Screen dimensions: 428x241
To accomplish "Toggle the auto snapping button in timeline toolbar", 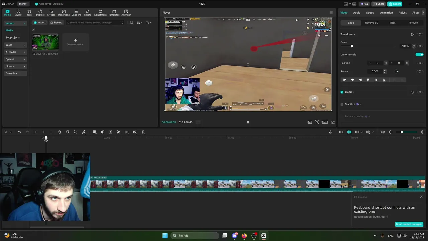I will pyautogui.click(x=341, y=132).
